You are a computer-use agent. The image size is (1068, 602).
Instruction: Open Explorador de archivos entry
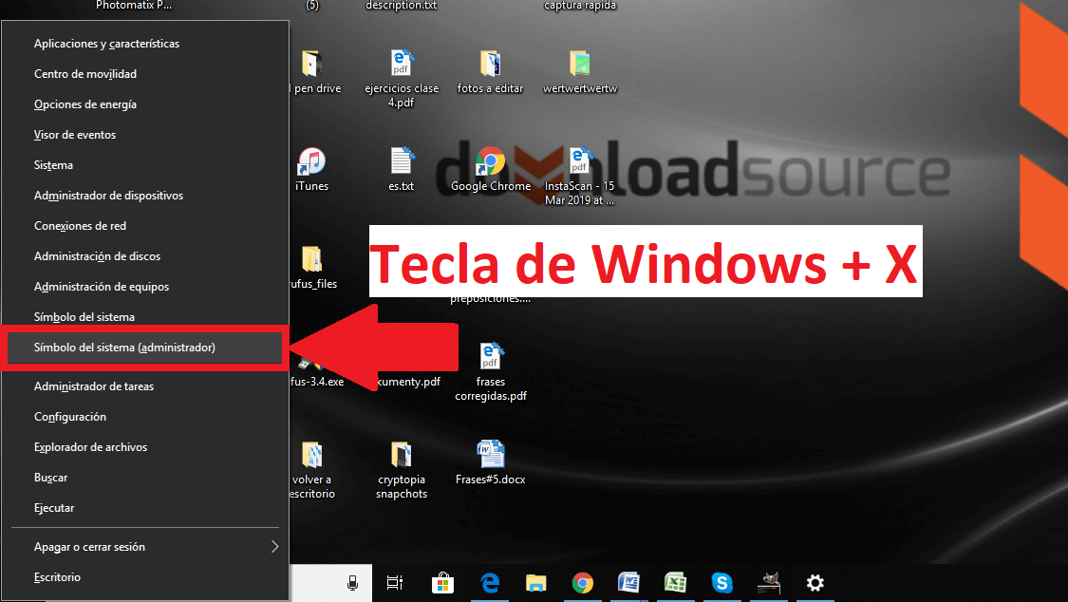pos(145,446)
